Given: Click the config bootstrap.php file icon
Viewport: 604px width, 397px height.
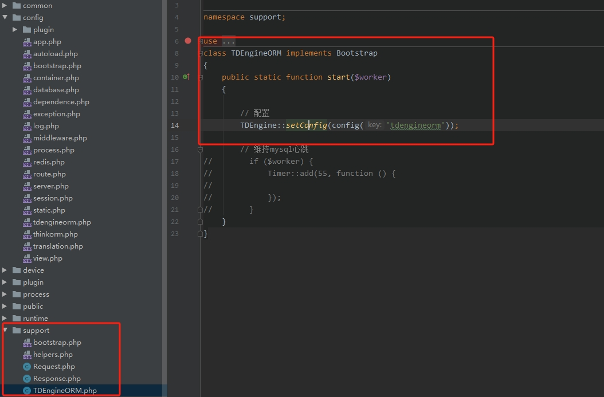Looking at the screenshot, I should tap(27, 66).
